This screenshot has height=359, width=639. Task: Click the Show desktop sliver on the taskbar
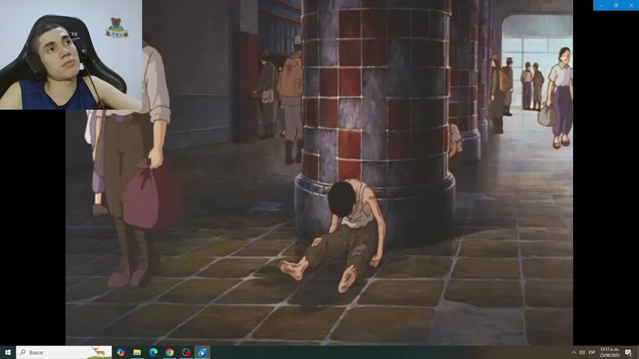638,353
